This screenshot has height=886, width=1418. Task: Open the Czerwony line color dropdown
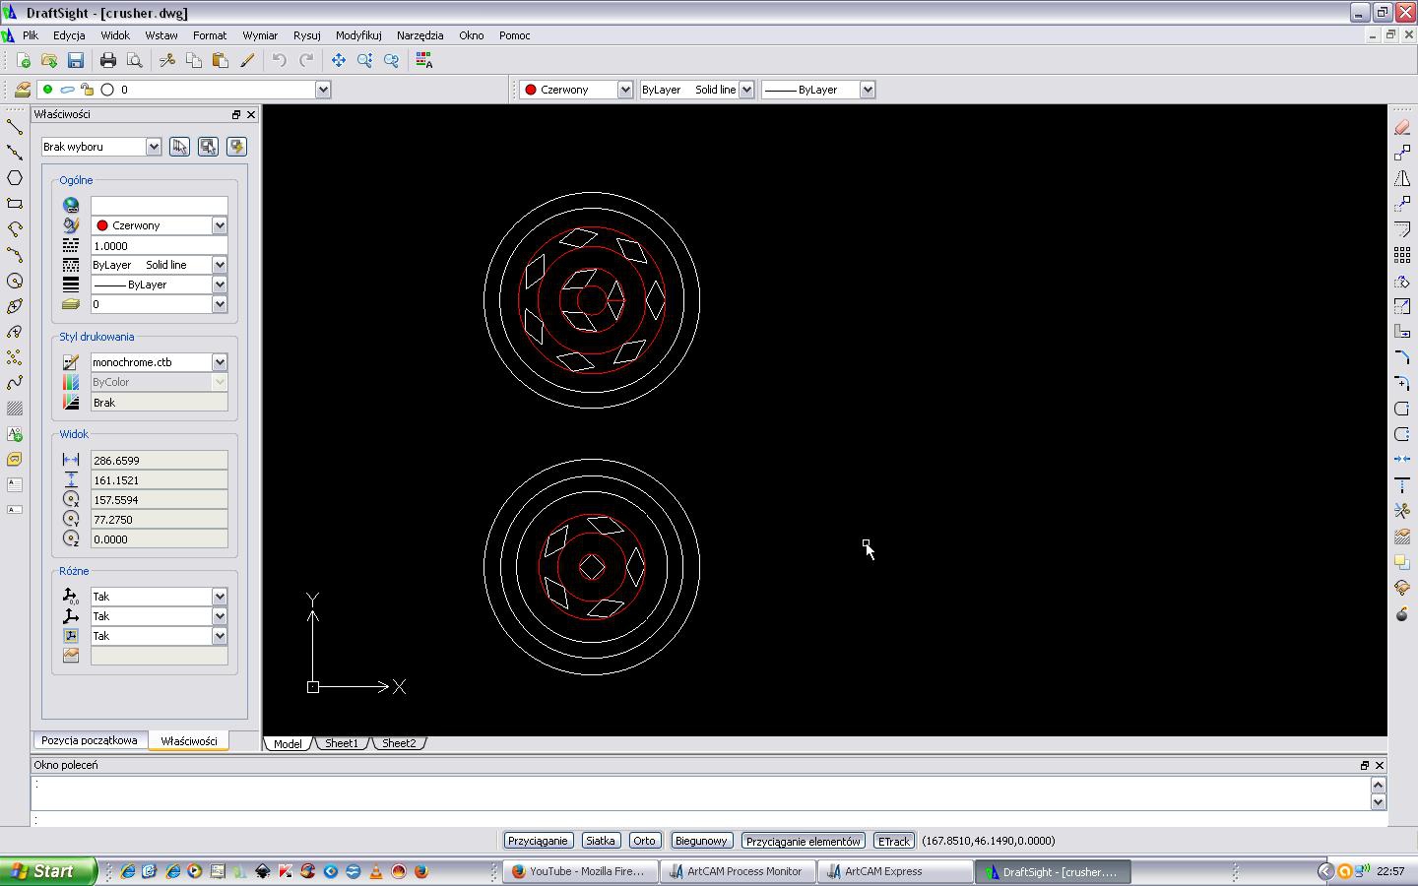(577, 90)
